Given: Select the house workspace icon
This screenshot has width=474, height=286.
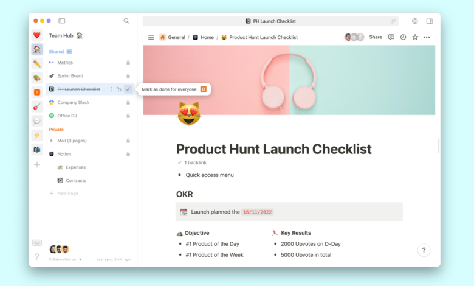Looking at the screenshot, I should tap(37, 49).
